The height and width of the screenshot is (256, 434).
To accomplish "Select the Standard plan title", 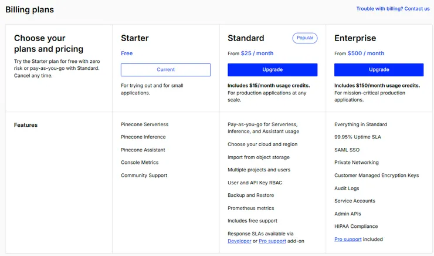I will [x=246, y=38].
